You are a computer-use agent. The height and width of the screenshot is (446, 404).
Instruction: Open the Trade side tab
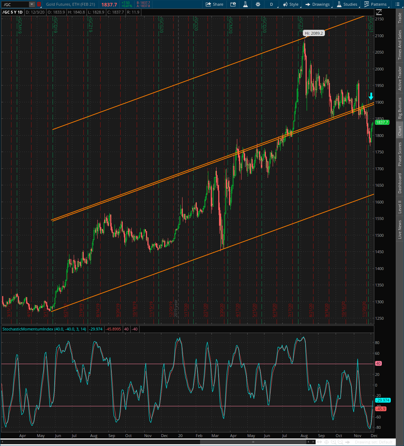pos(400,18)
